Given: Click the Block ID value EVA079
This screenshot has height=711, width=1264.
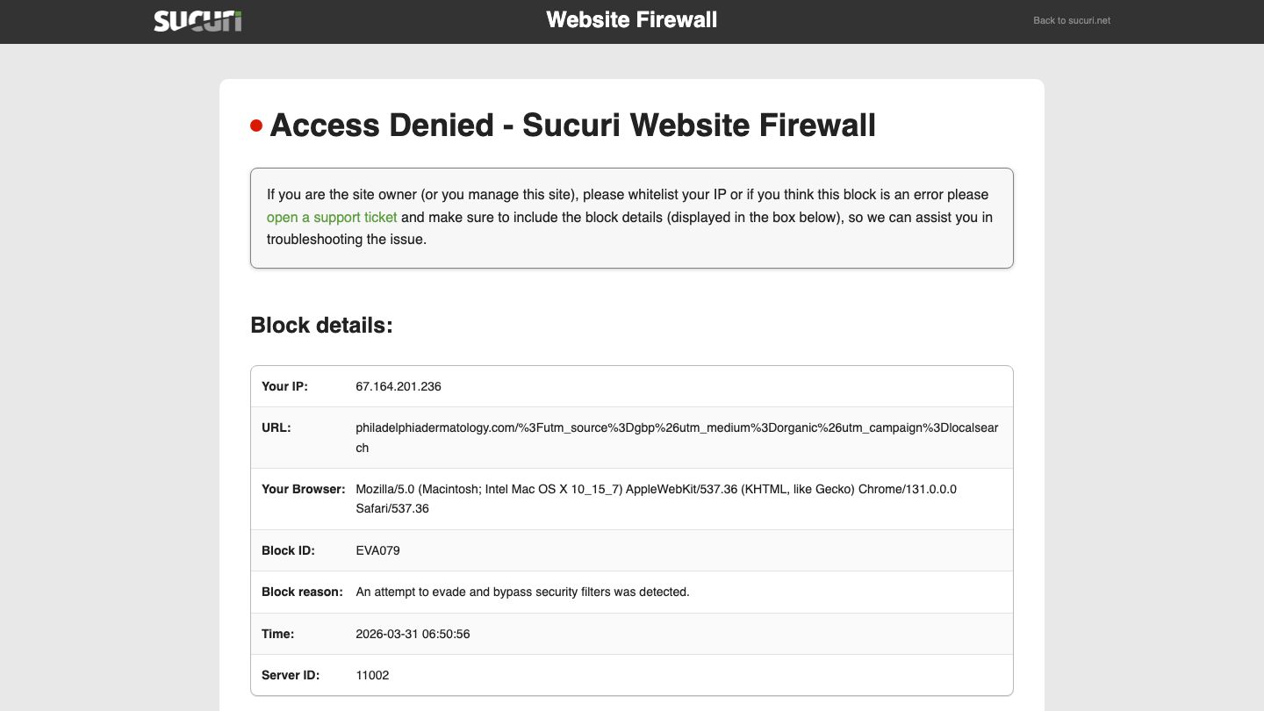Looking at the screenshot, I should coord(378,550).
